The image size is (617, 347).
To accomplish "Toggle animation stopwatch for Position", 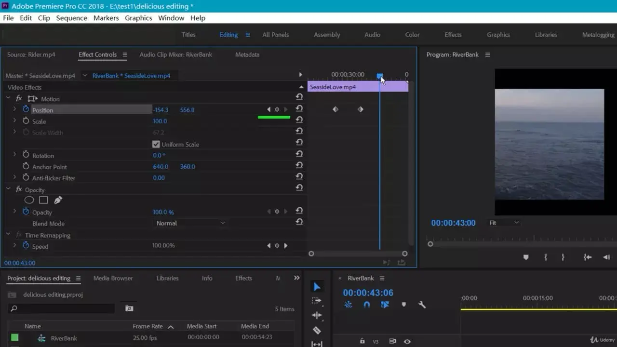I will [x=26, y=109].
